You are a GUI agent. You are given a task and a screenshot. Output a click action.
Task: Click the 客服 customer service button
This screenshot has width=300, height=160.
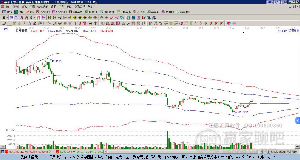click(x=270, y=2)
